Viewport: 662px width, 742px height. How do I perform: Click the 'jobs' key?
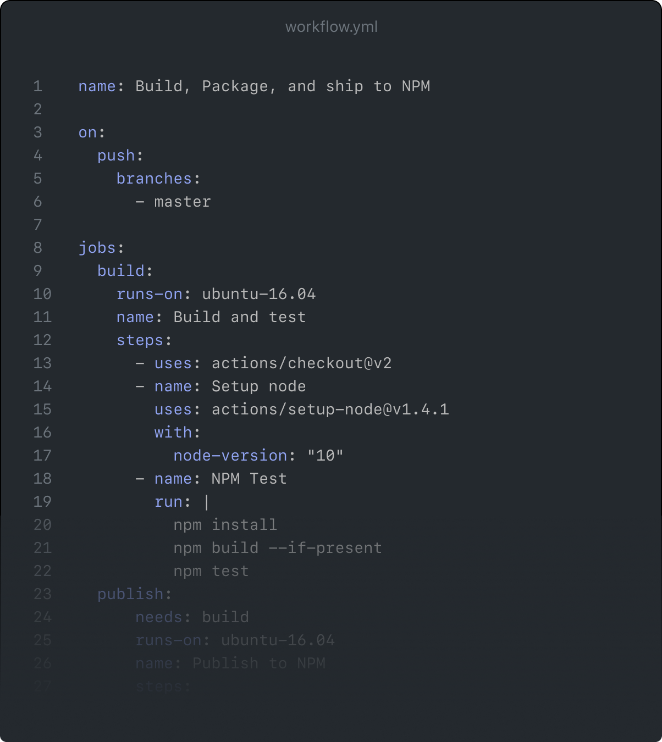pos(97,248)
